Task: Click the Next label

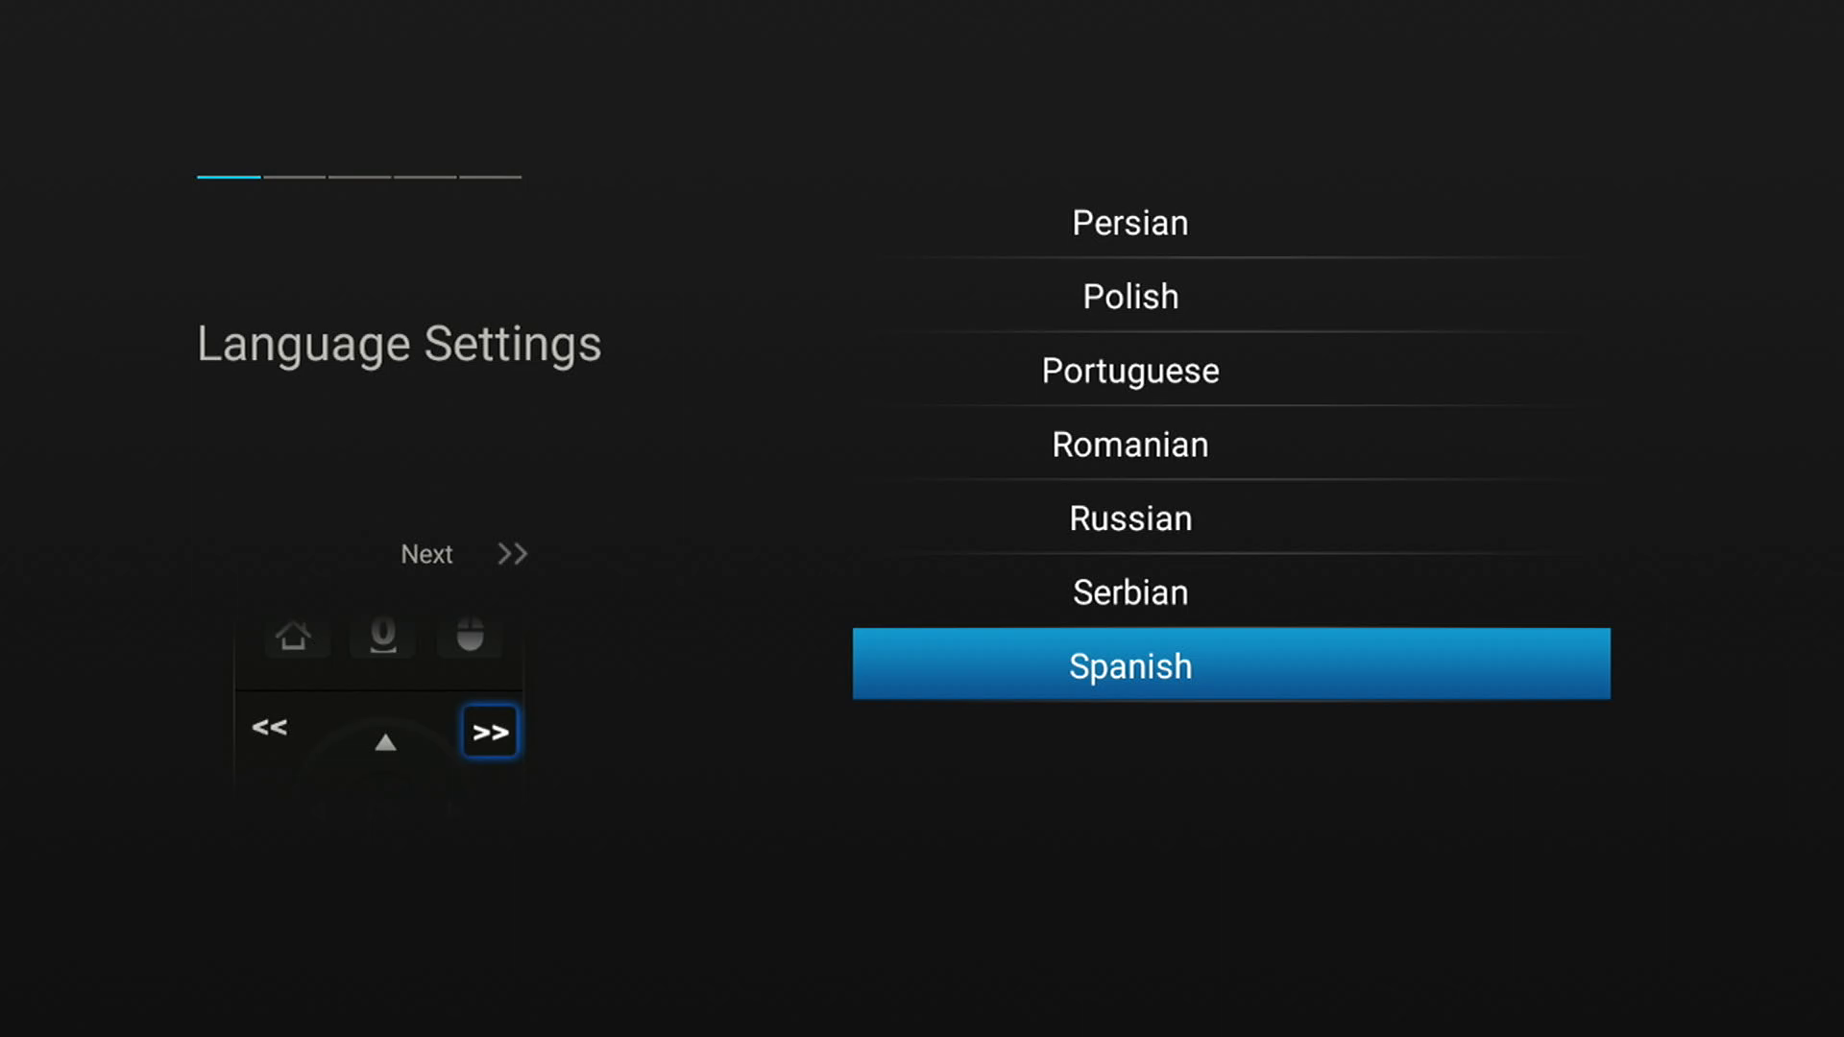Action: 426,554
